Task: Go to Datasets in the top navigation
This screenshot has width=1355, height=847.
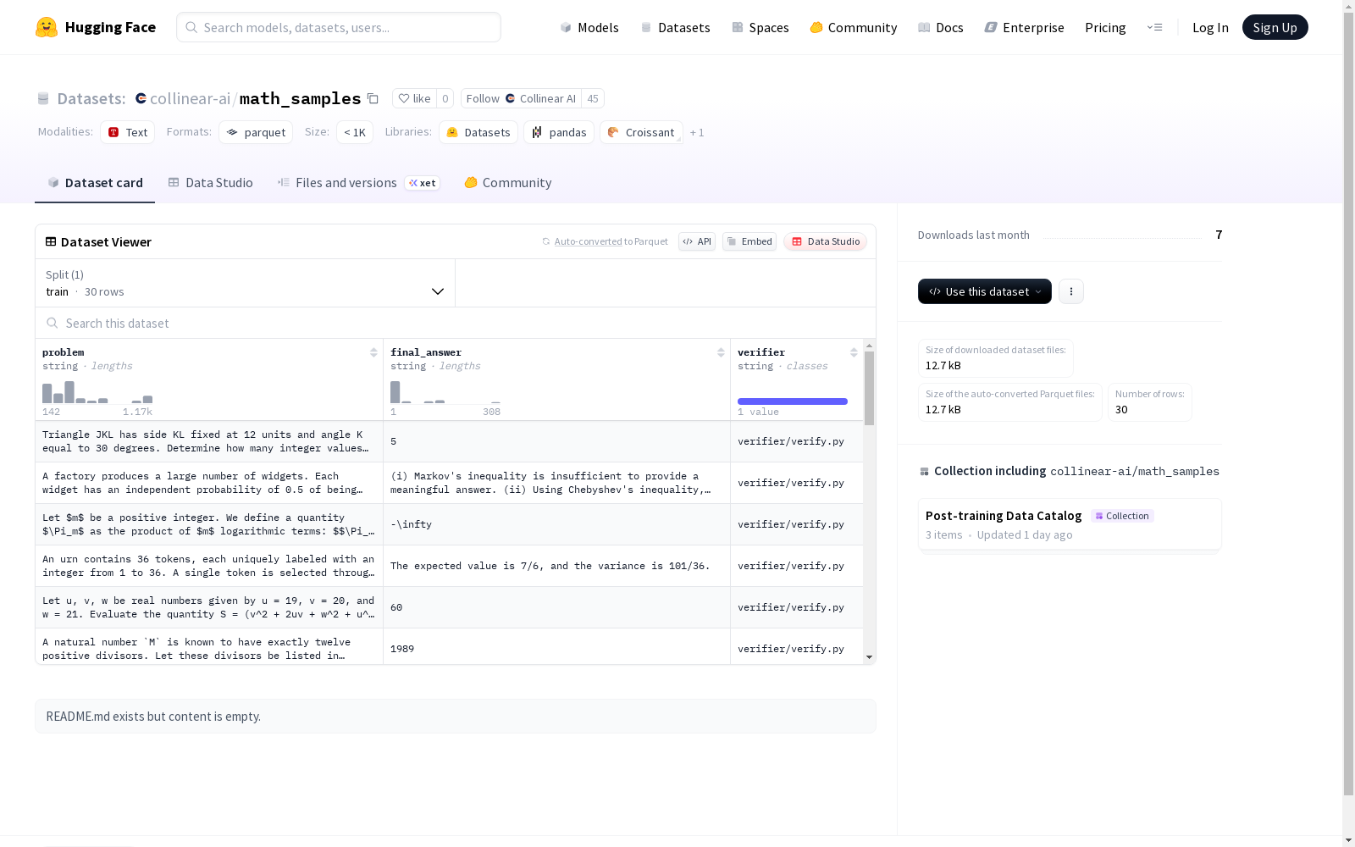Action: [675, 27]
